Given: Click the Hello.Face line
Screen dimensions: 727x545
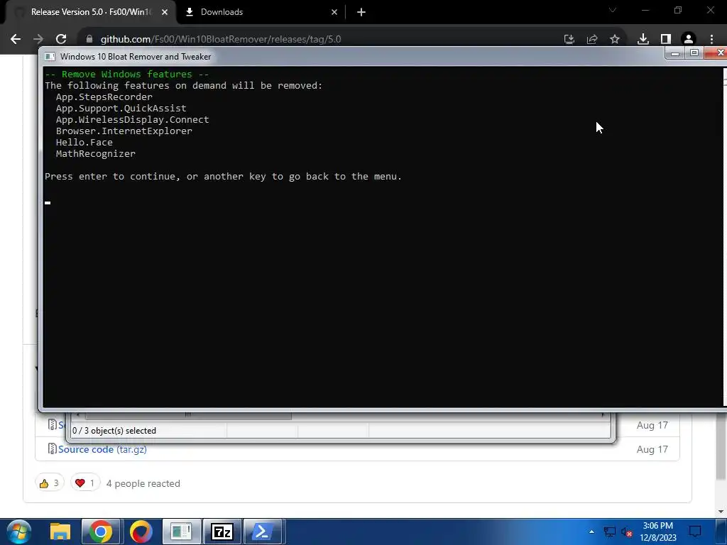Looking at the screenshot, I should tap(84, 142).
